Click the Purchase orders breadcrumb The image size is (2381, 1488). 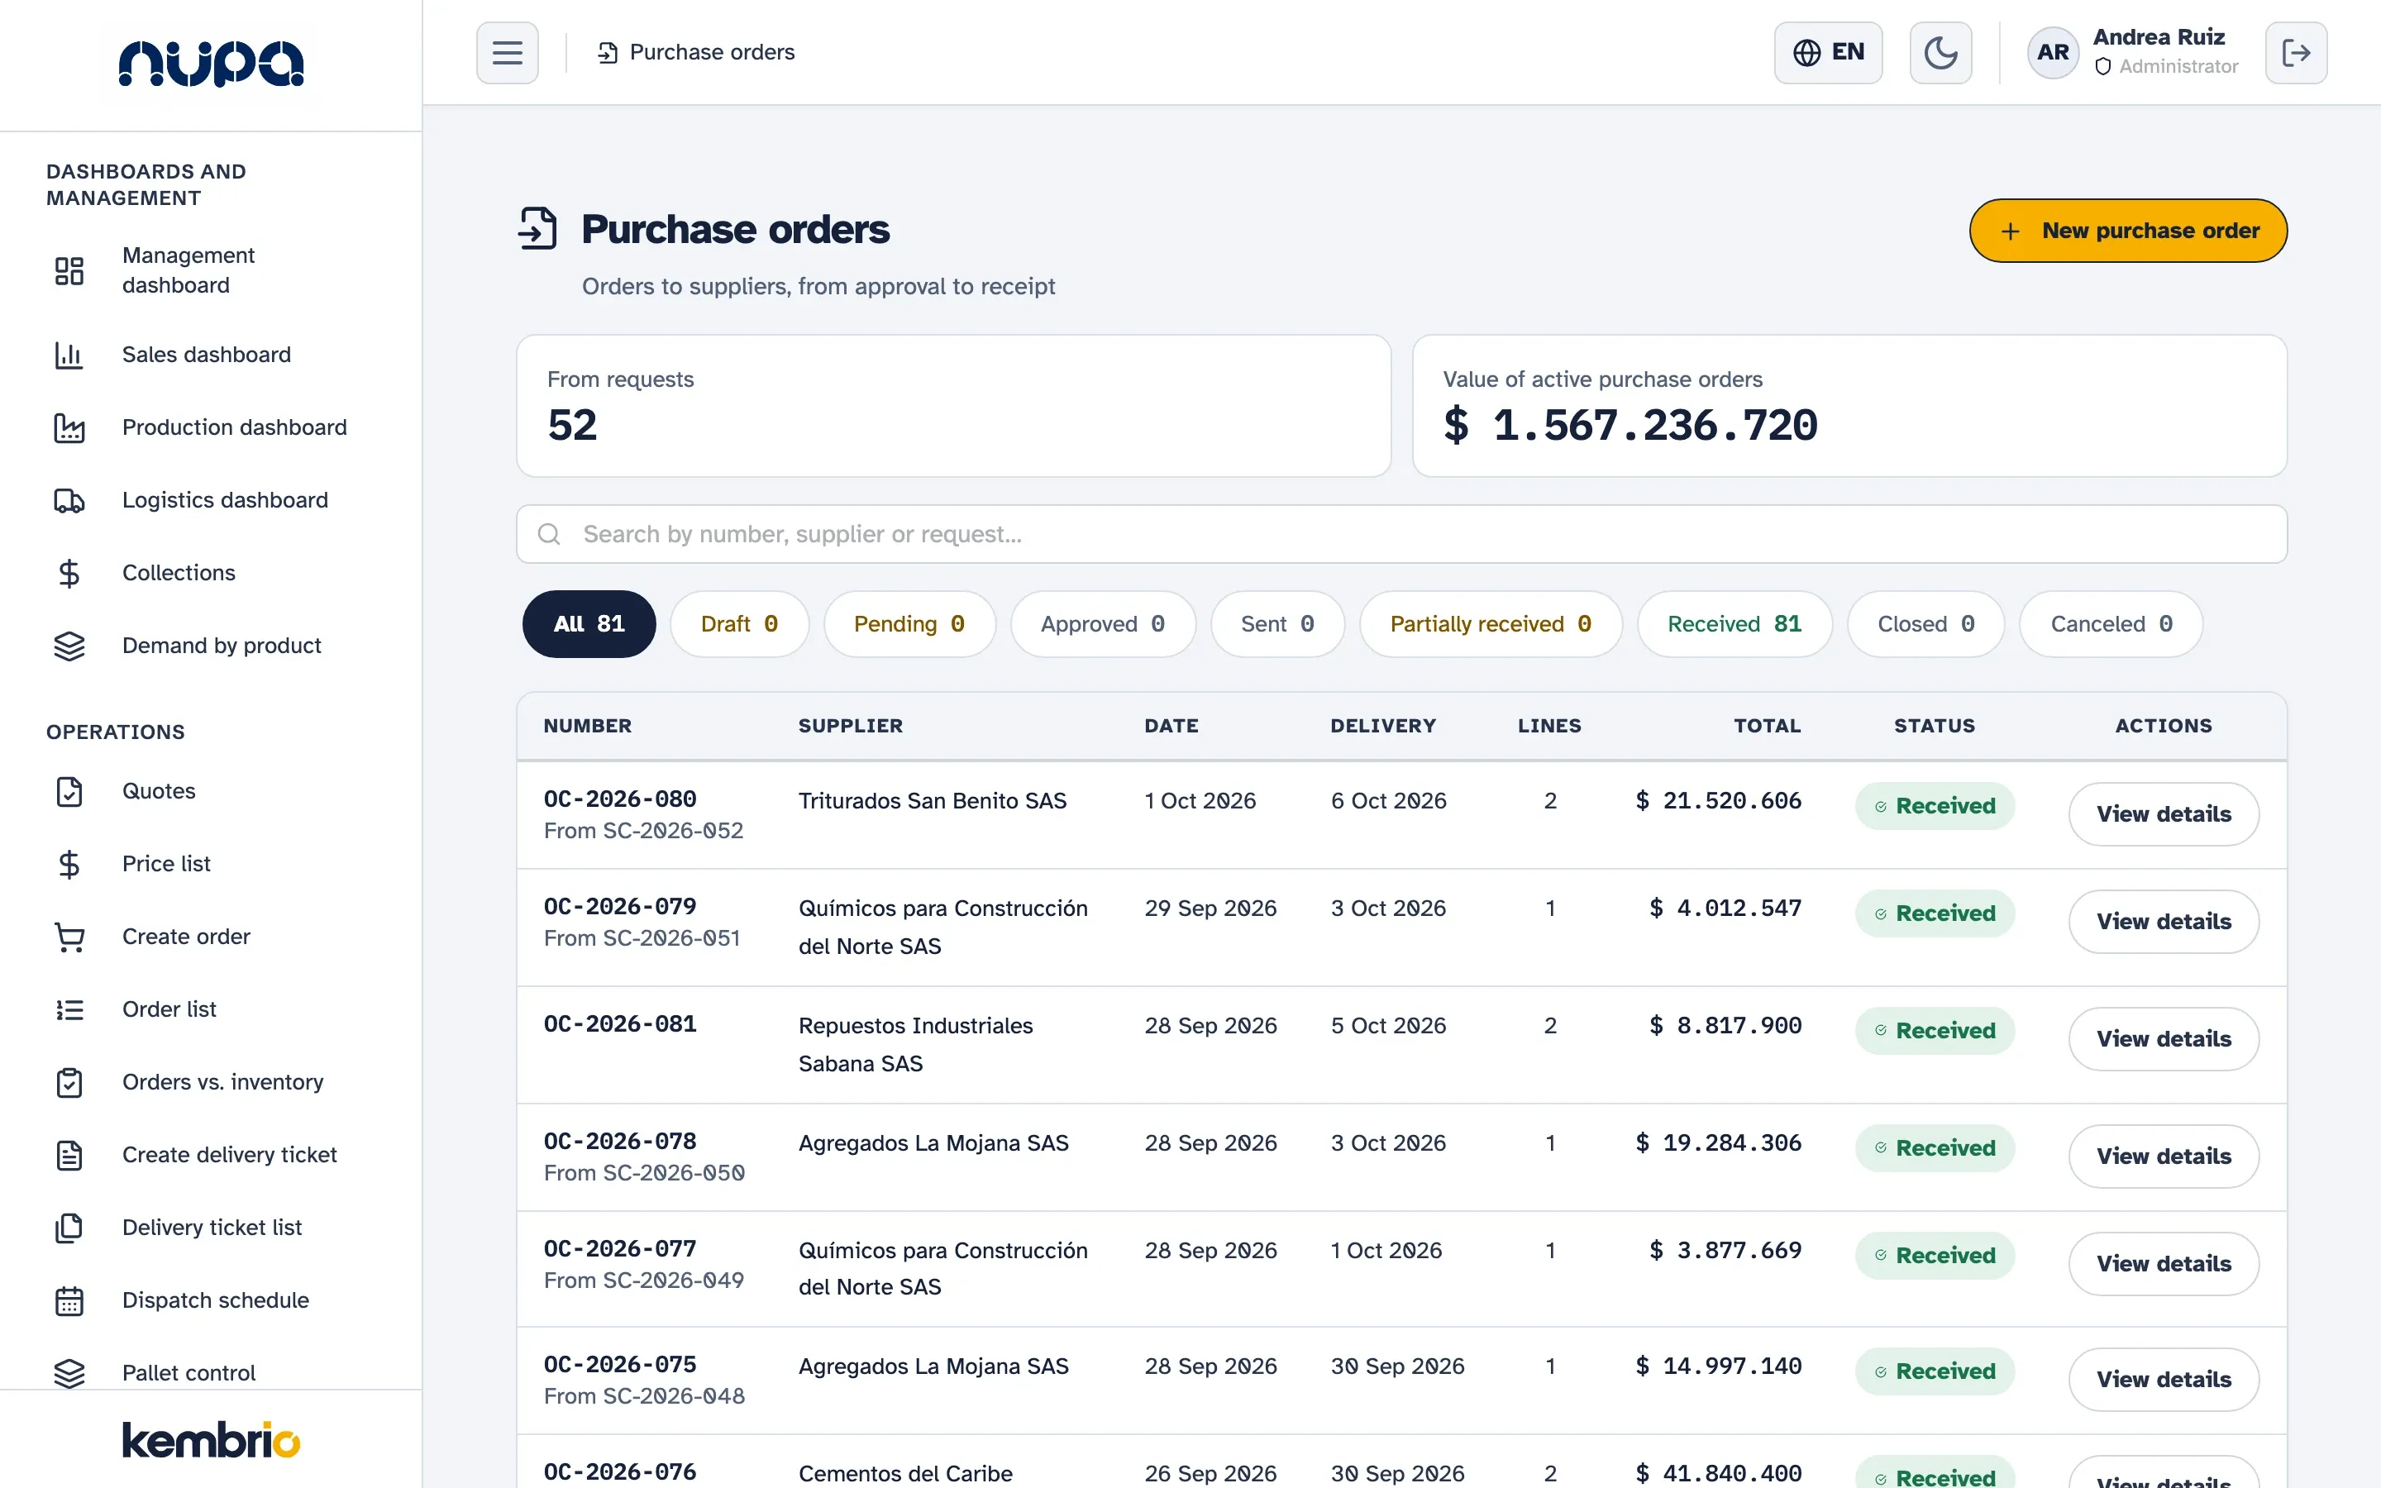[x=697, y=52]
